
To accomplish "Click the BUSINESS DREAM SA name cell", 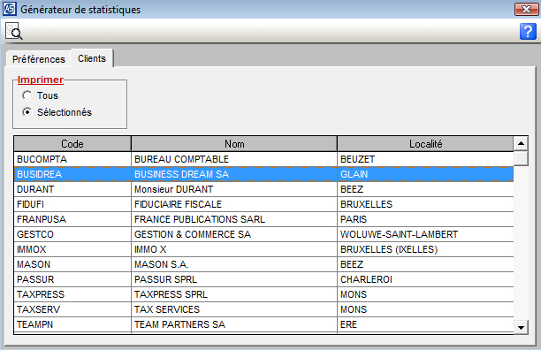I will click(x=234, y=174).
